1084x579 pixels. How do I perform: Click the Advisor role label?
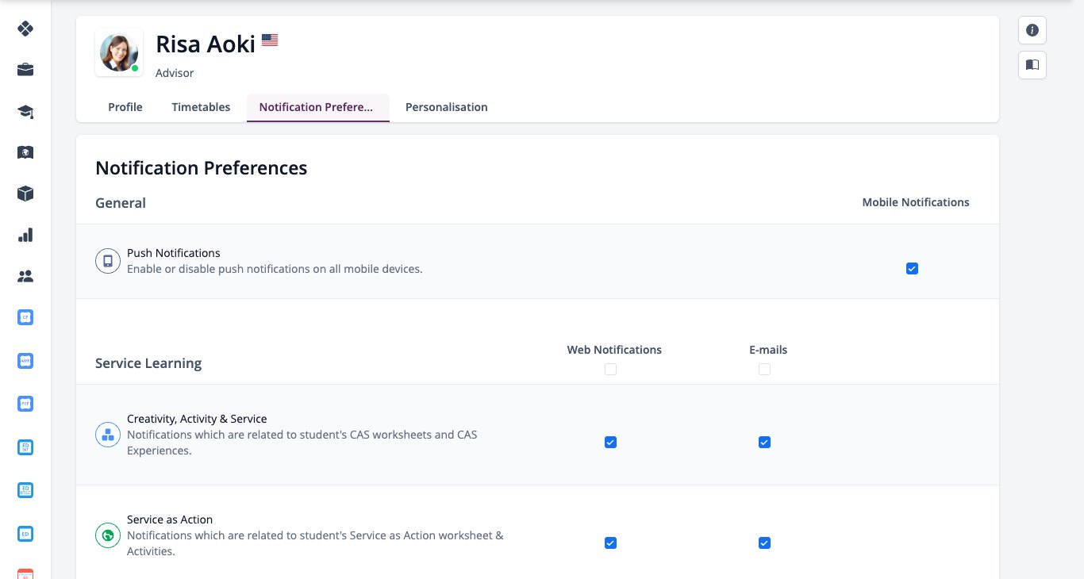[x=175, y=73]
